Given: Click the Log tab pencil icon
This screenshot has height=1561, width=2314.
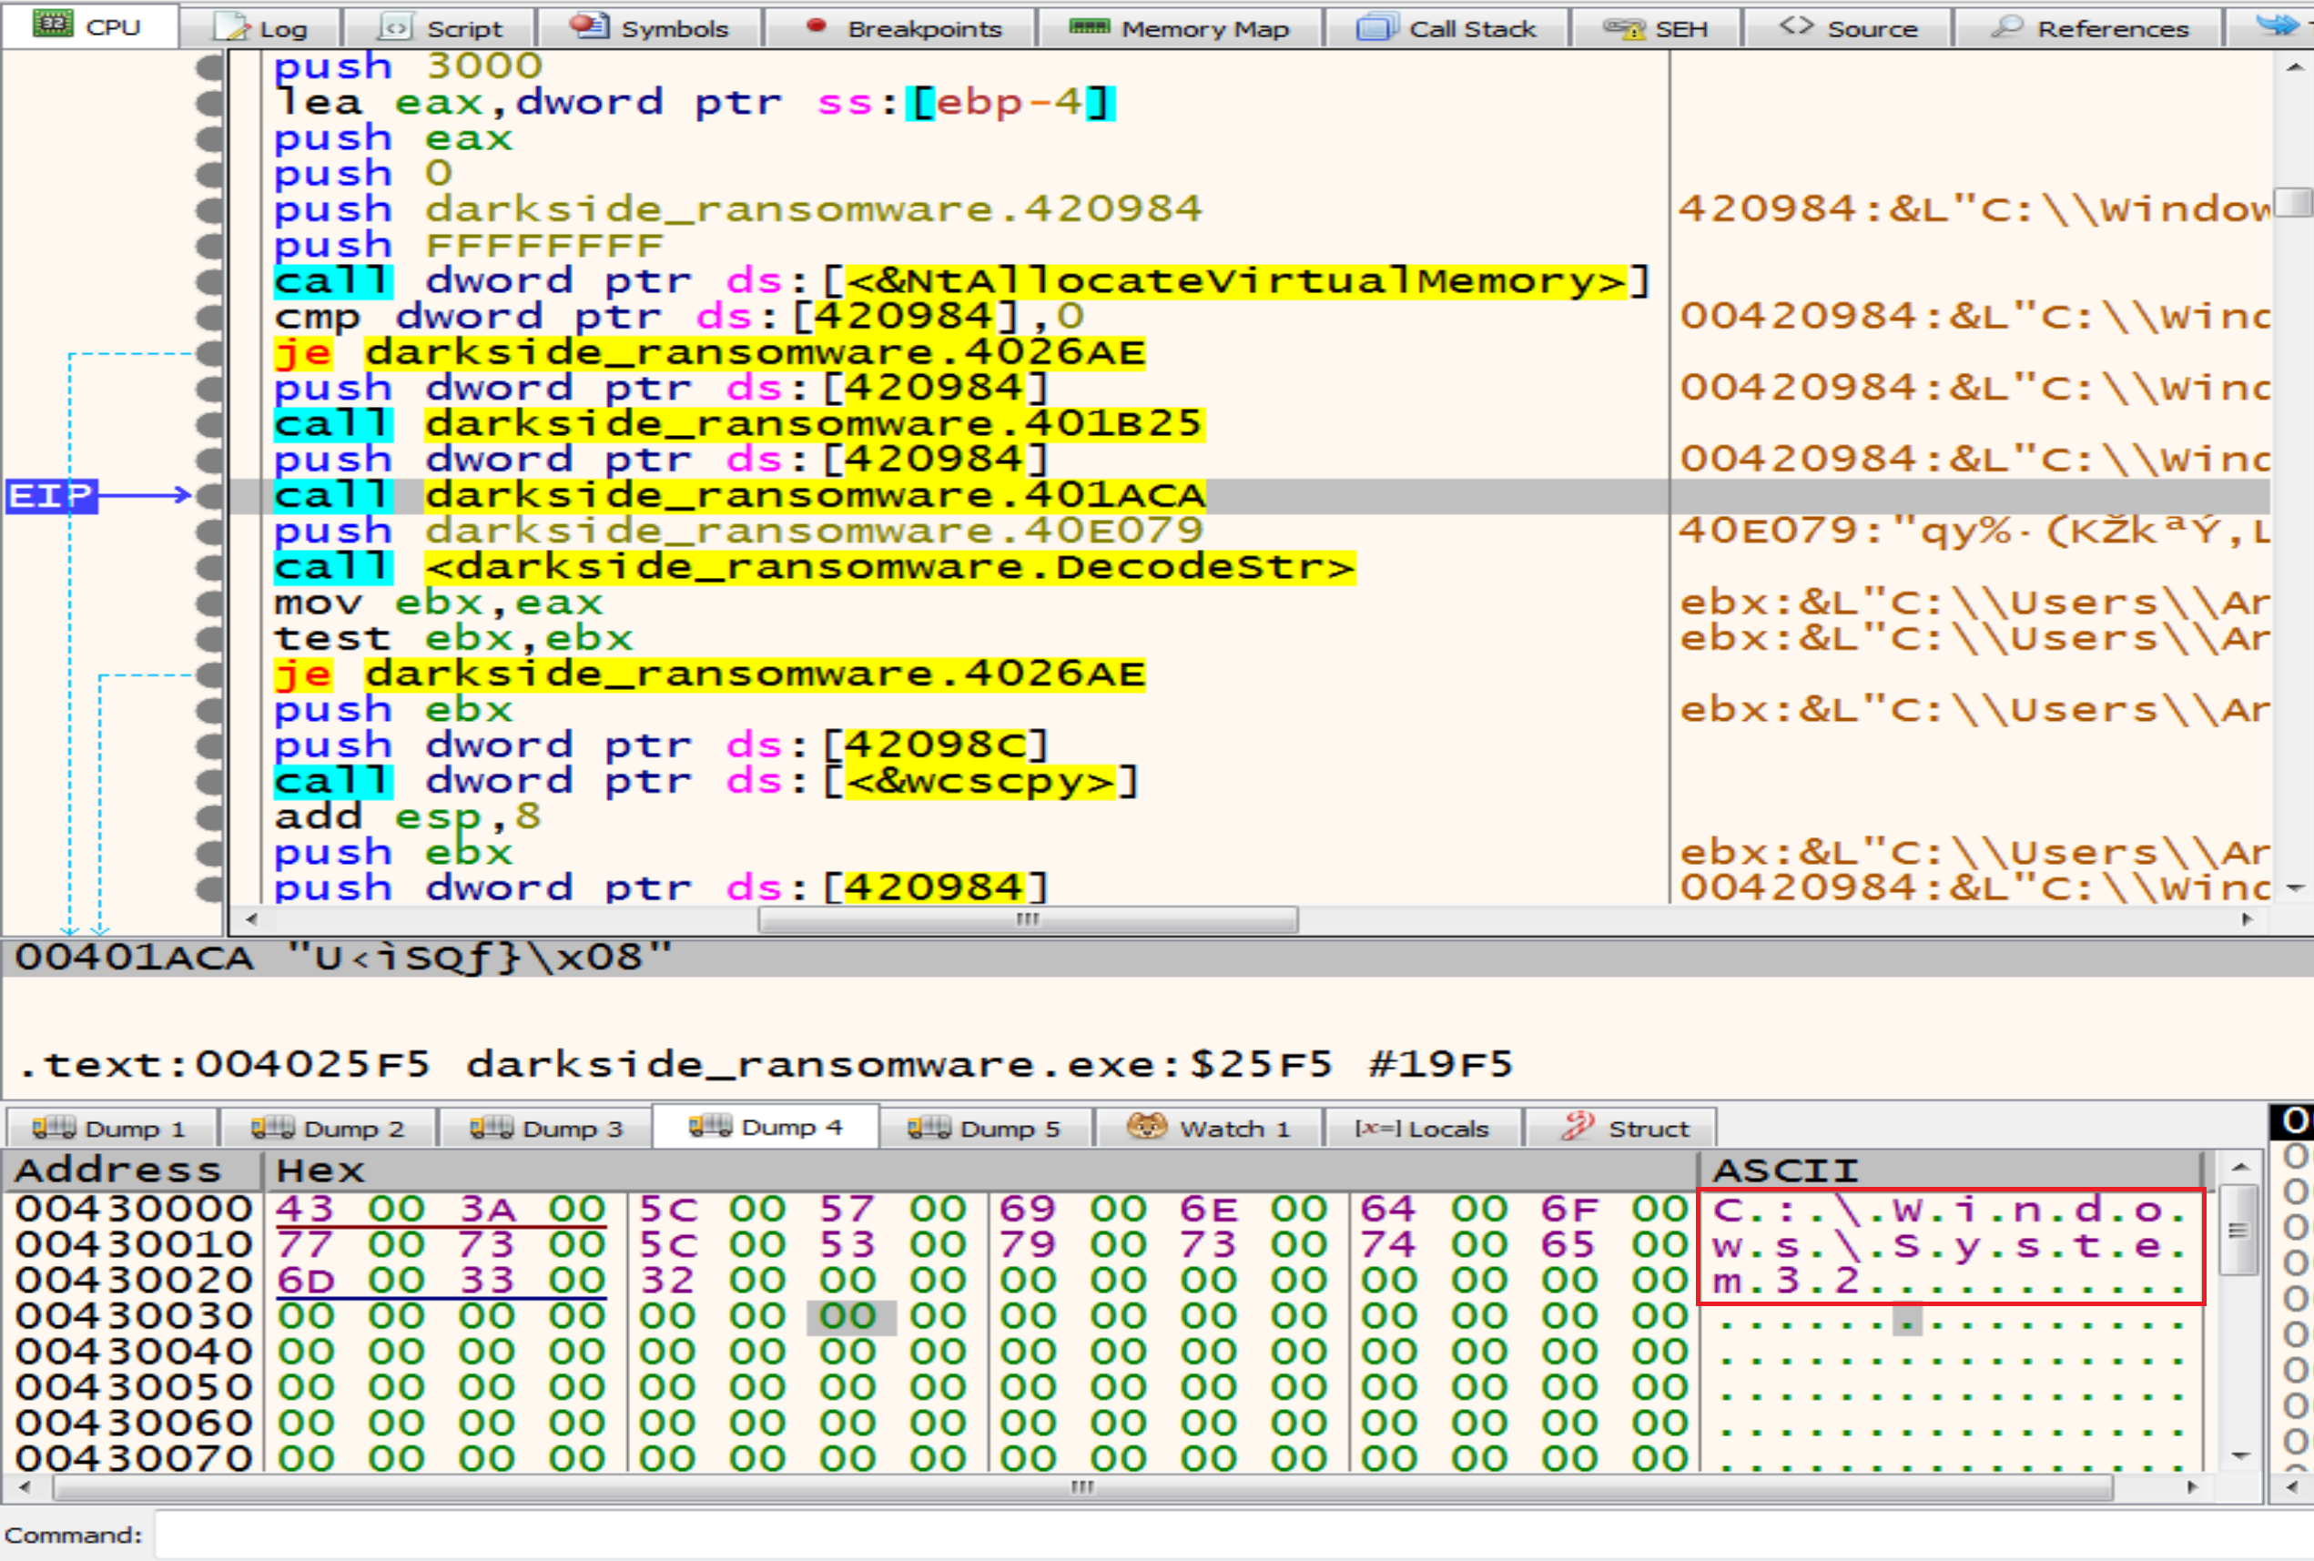Looking at the screenshot, I should coord(233,27).
